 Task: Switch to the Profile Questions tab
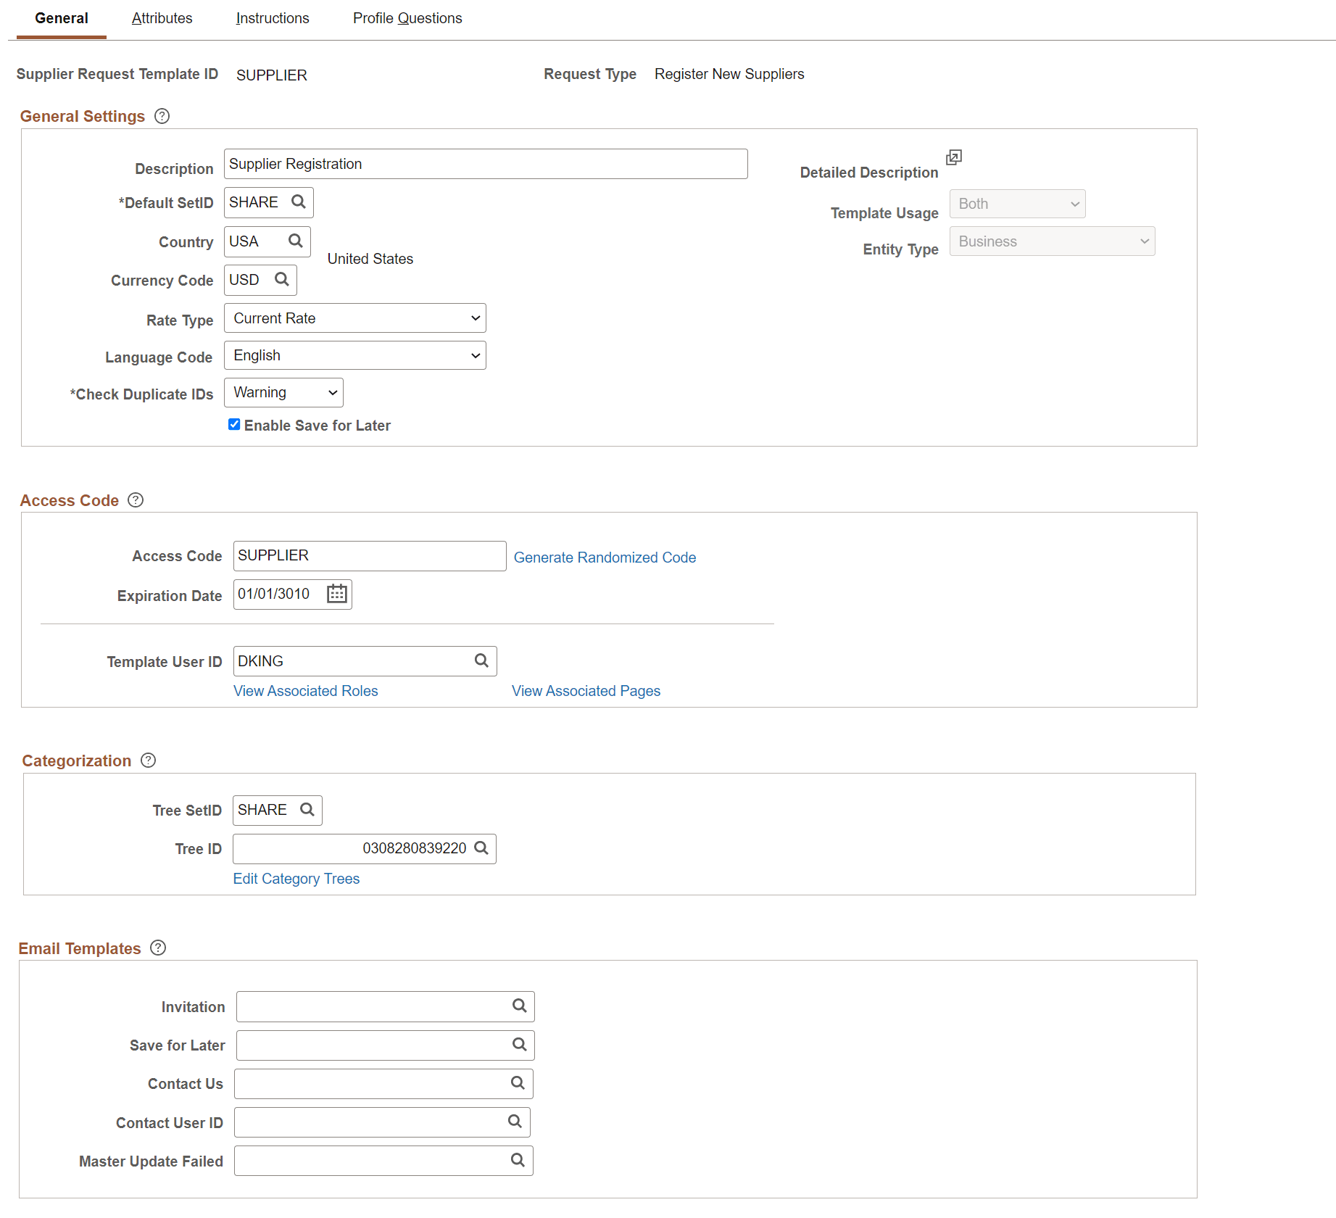[x=407, y=18]
